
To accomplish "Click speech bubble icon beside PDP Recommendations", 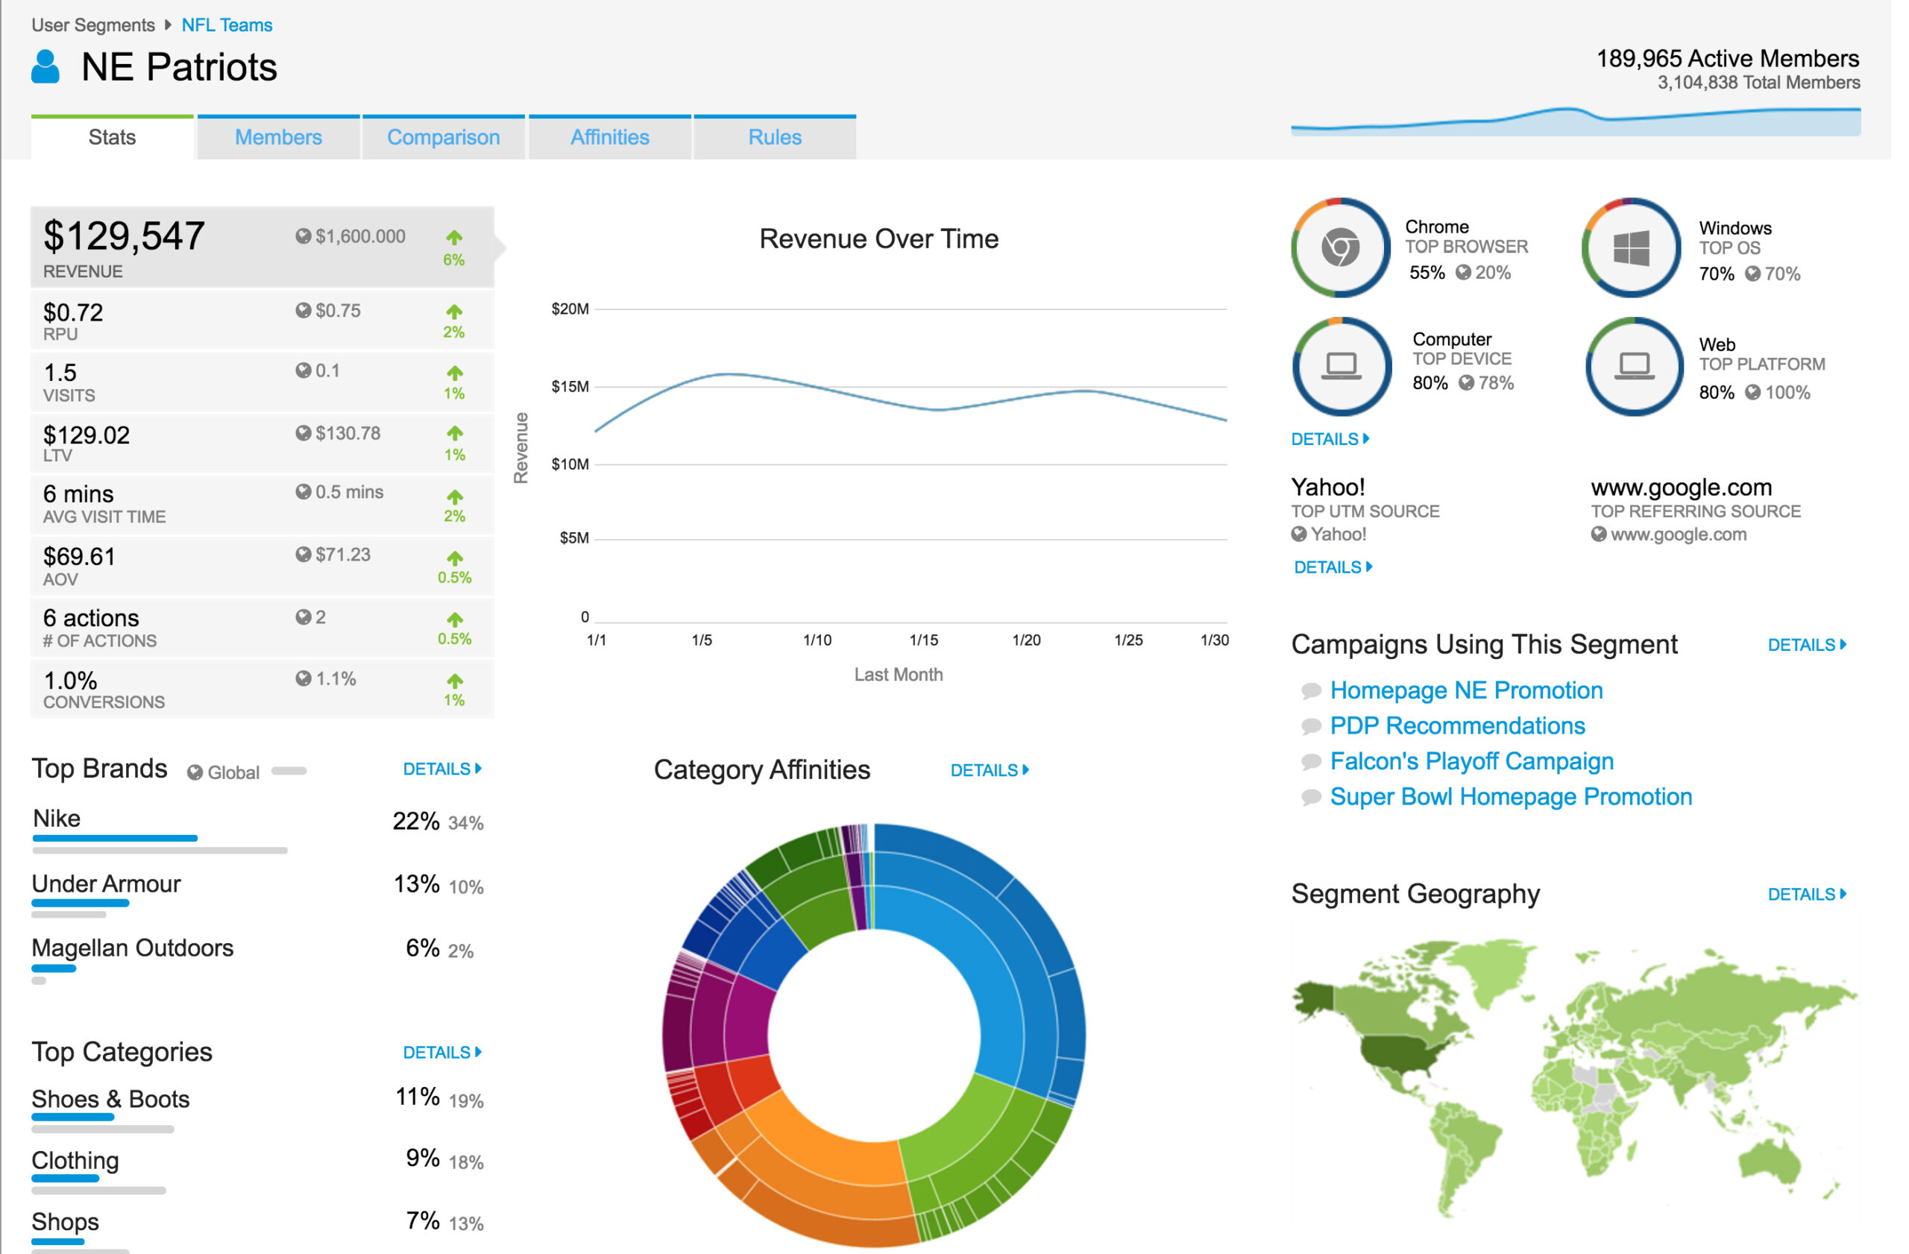I will point(1311,725).
